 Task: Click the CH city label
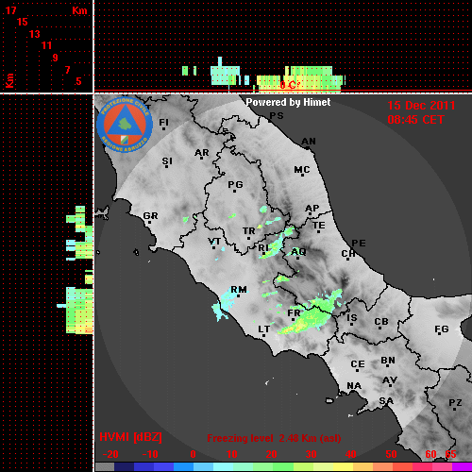pyautogui.click(x=348, y=254)
